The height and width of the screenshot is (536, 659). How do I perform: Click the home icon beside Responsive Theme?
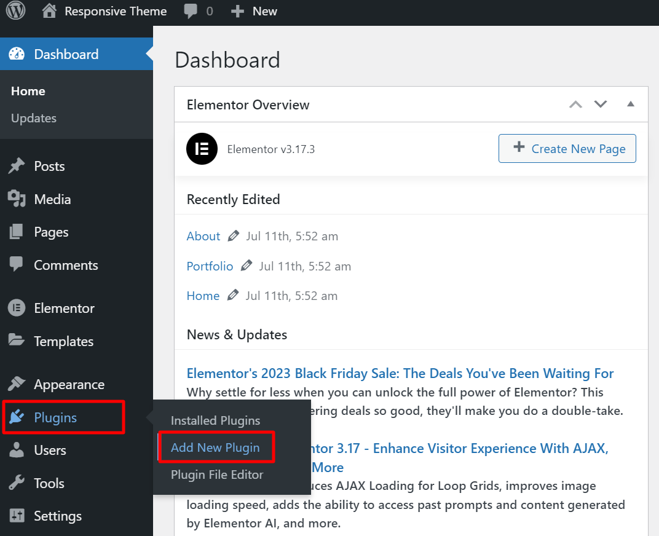(x=49, y=11)
